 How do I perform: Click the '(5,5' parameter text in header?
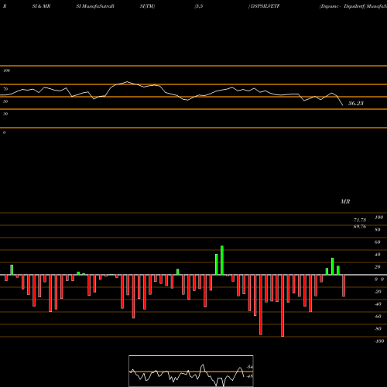[199, 6]
